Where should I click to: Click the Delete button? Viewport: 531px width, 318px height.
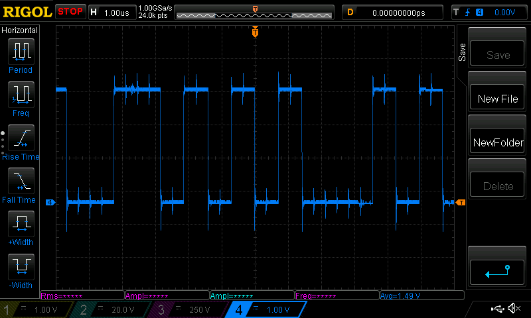pos(497,184)
